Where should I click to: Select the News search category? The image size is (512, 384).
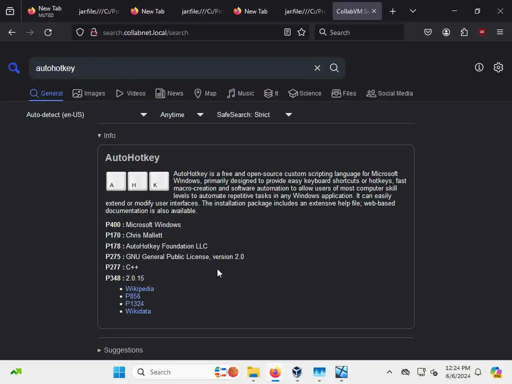click(169, 93)
